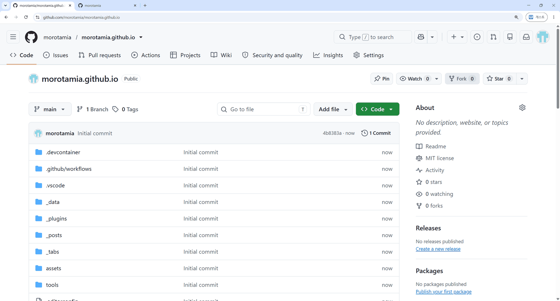560x301 pixels.
Task: Open the Issues tab
Action: pyautogui.click(x=56, y=55)
